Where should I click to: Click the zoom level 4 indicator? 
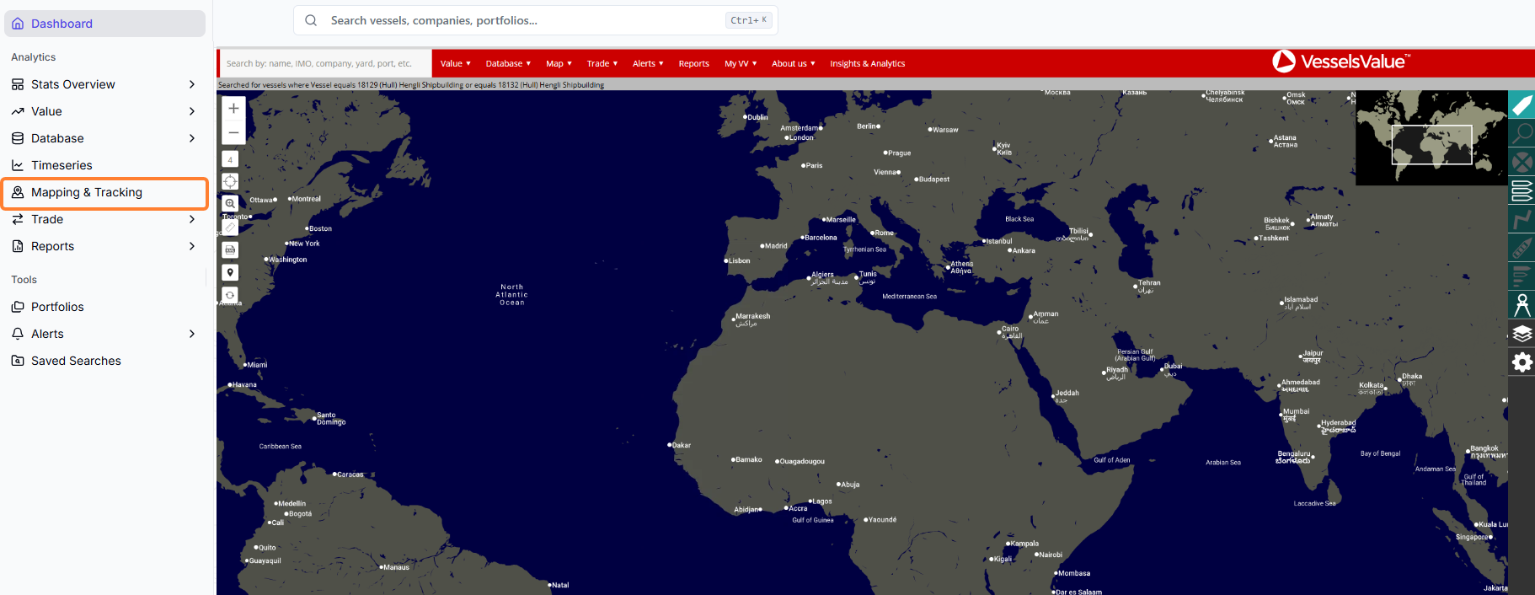point(230,159)
